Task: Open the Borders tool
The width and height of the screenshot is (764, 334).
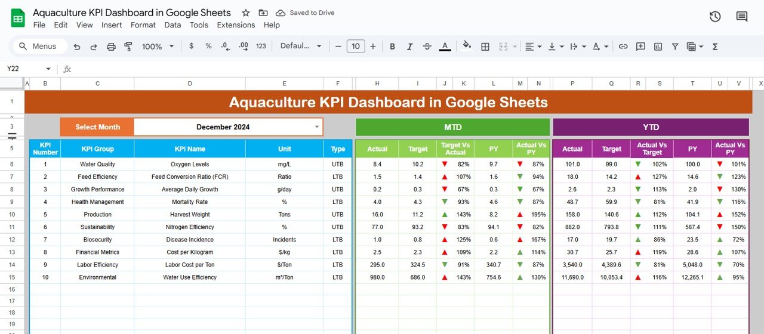Action: (x=485, y=47)
